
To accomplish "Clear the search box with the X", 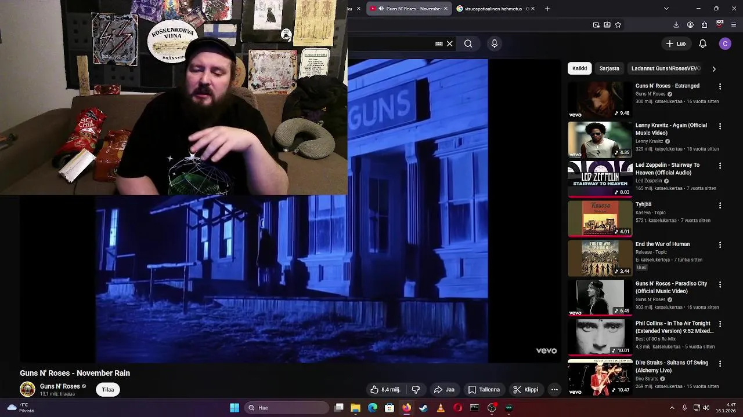I will (449, 43).
